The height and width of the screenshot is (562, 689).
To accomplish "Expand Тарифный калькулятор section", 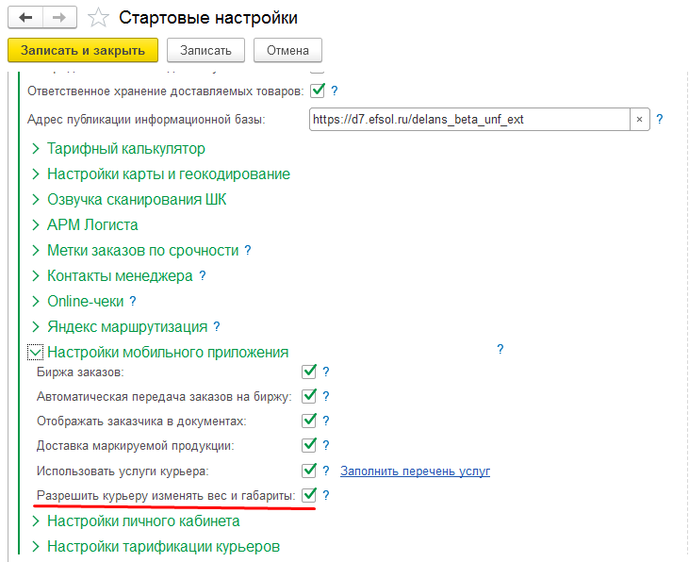I will (36, 149).
